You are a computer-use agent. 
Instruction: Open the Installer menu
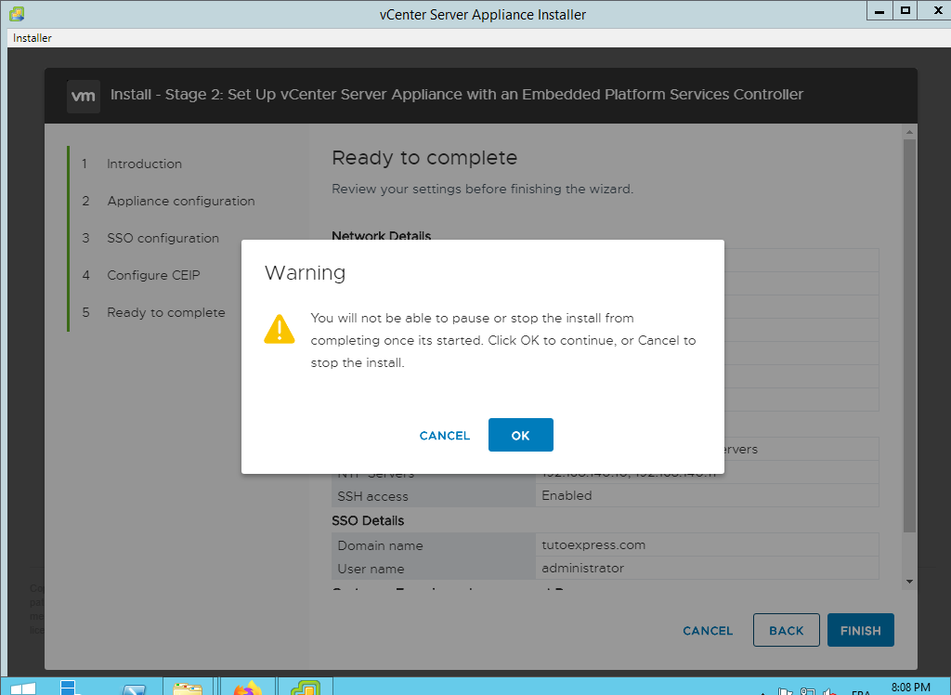(33, 38)
